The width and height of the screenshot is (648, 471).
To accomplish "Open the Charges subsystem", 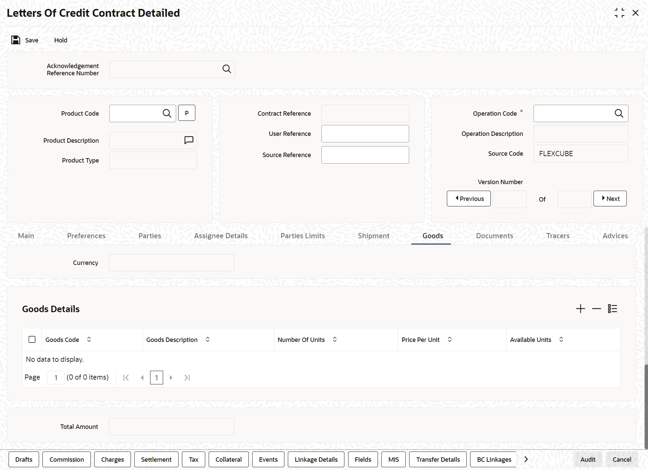I will [x=113, y=459].
